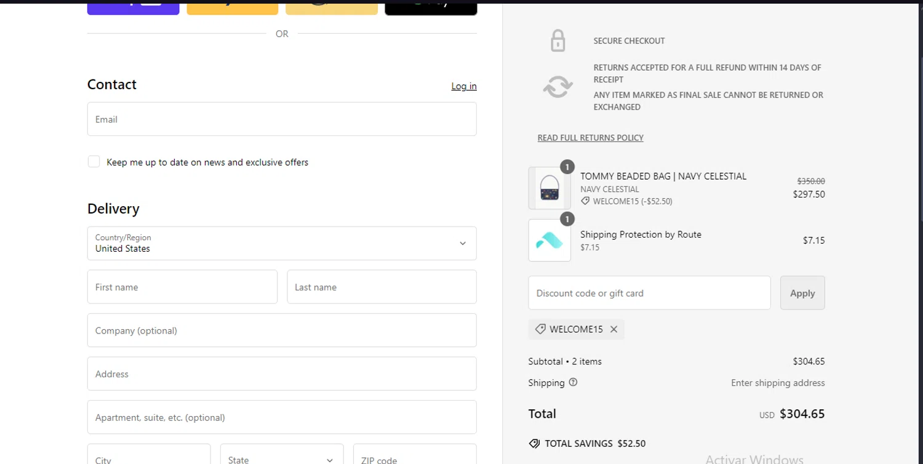This screenshot has width=923, height=464.
Task: Focus the Apartment, suite, etc. field
Action: (282, 417)
